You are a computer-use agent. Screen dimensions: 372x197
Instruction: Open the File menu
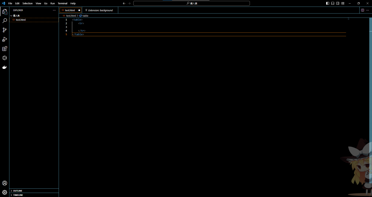coord(10,3)
